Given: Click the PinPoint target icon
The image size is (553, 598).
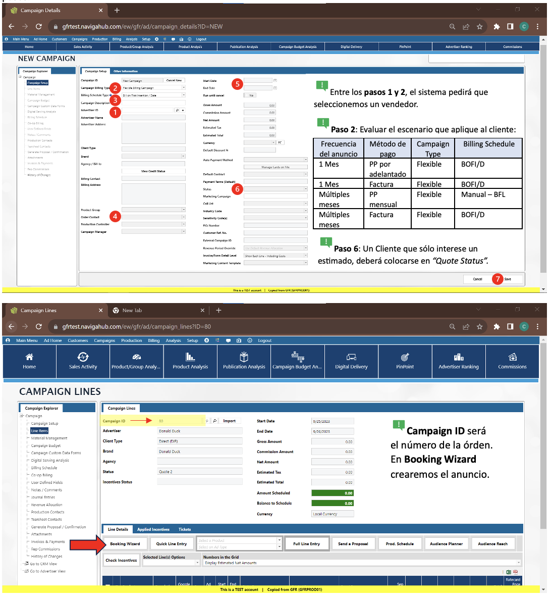Looking at the screenshot, I should tap(405, 357).
